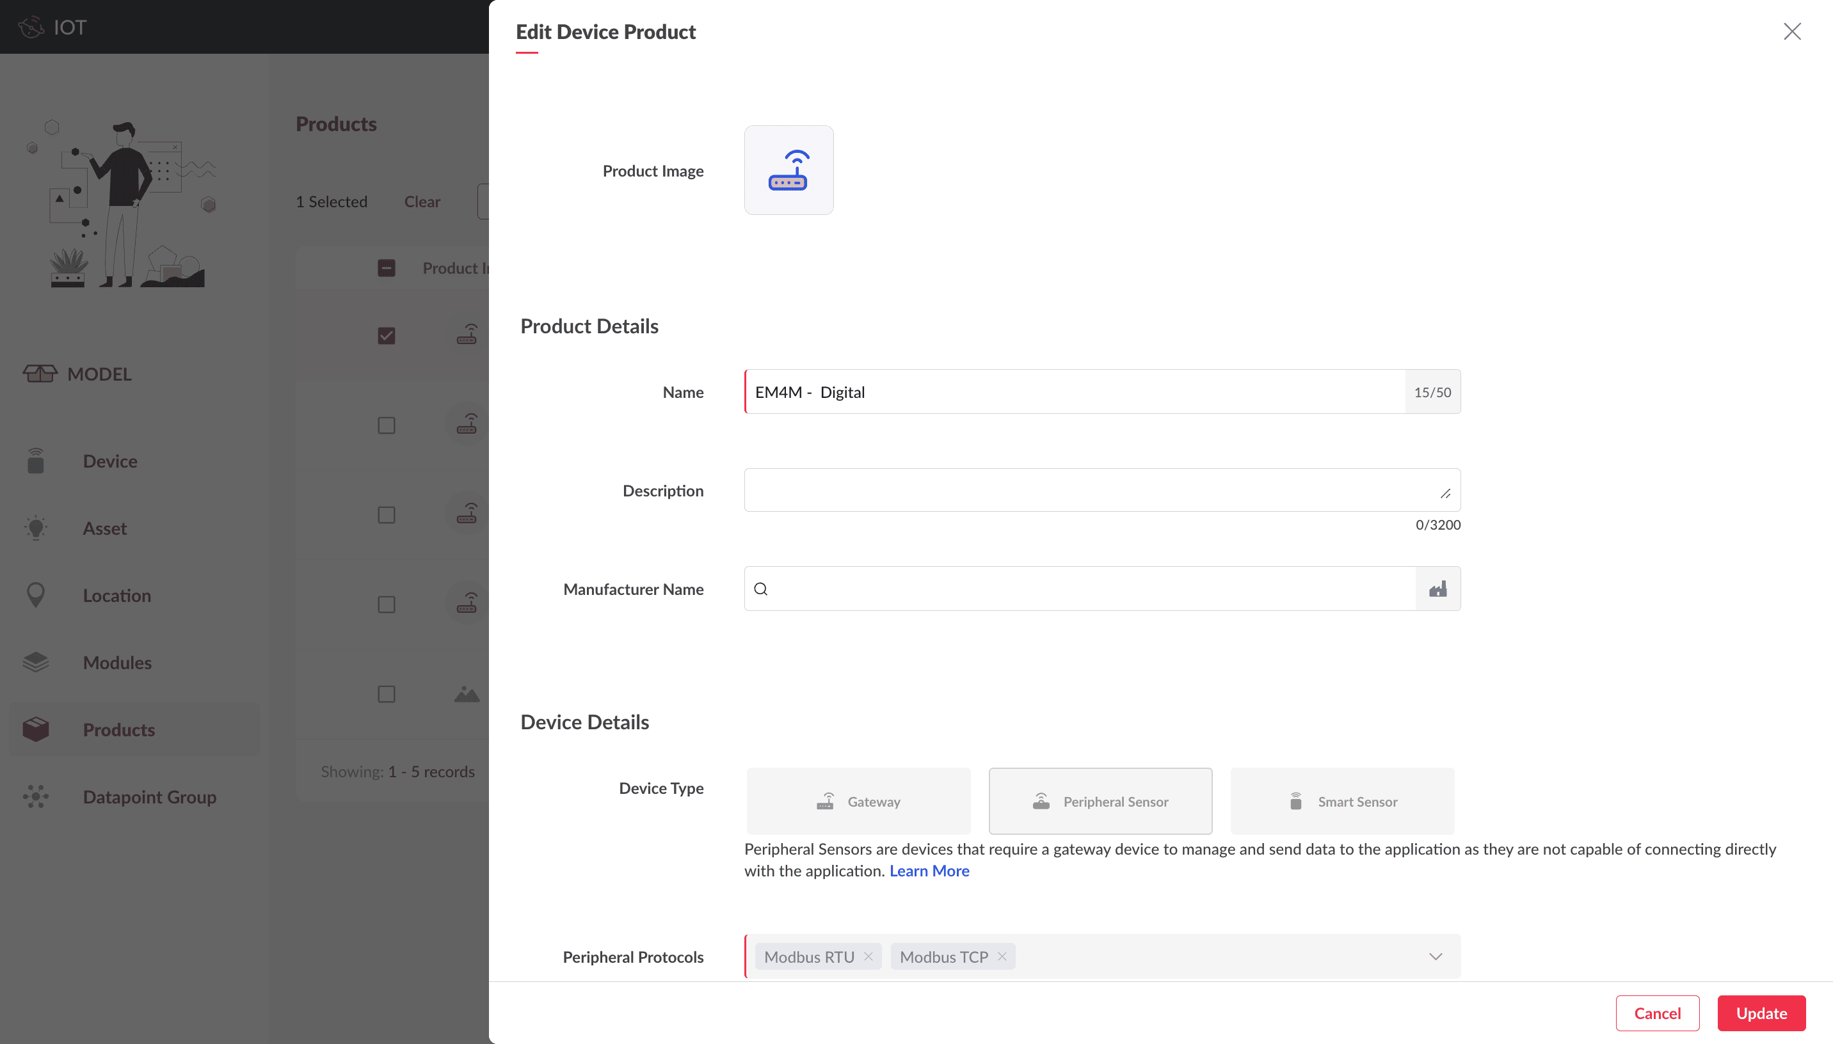Open the Products menu item
The height and width of the screenshot is (1044, 1833).
click(x=118, y=729)
